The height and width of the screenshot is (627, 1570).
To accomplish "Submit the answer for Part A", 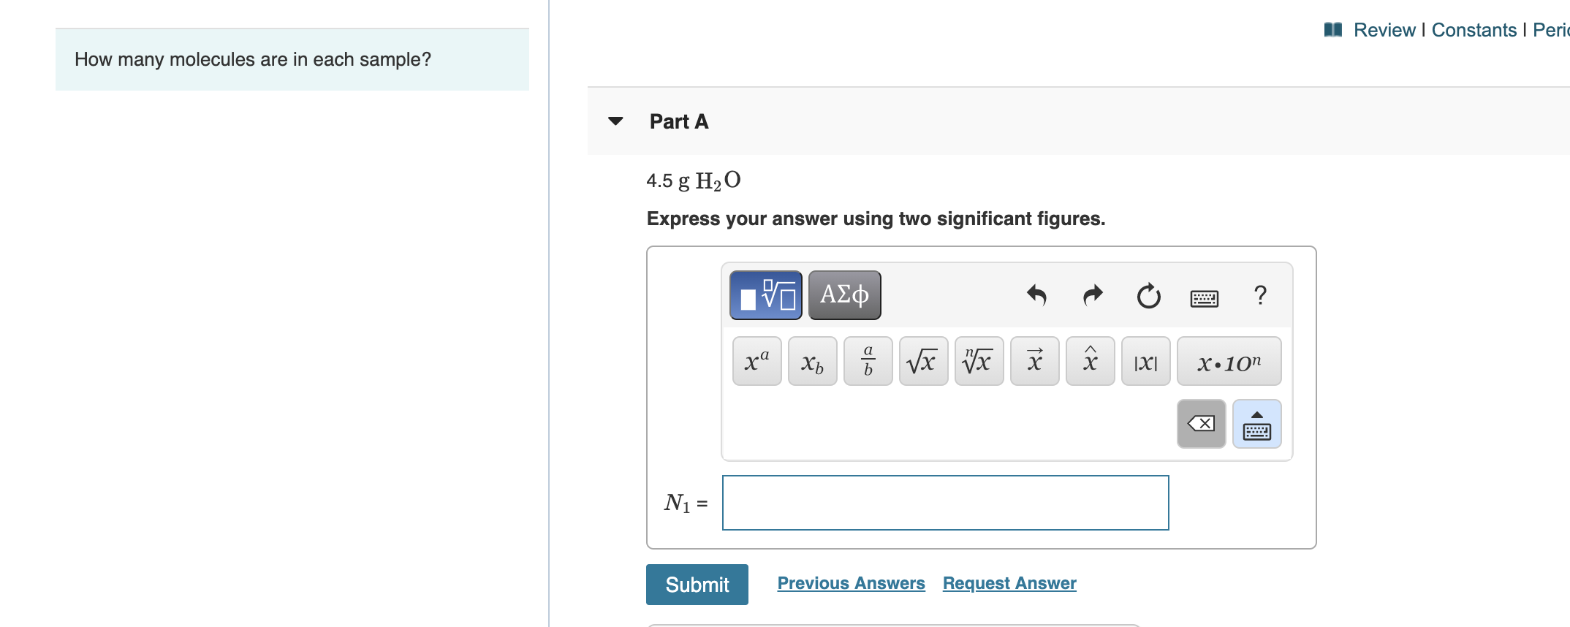I will 697,584.
